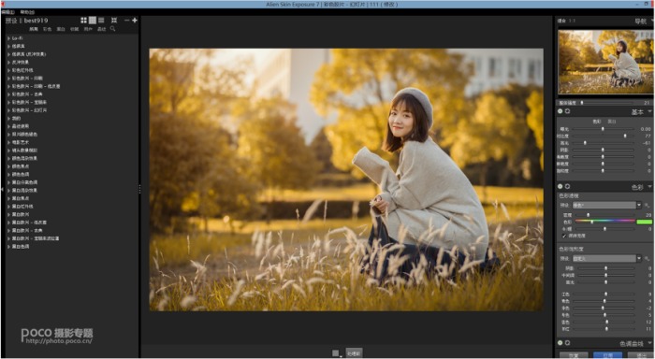
Task: Click the green color filter swatch
Action: pyautogui.click(x=644, y=222)
